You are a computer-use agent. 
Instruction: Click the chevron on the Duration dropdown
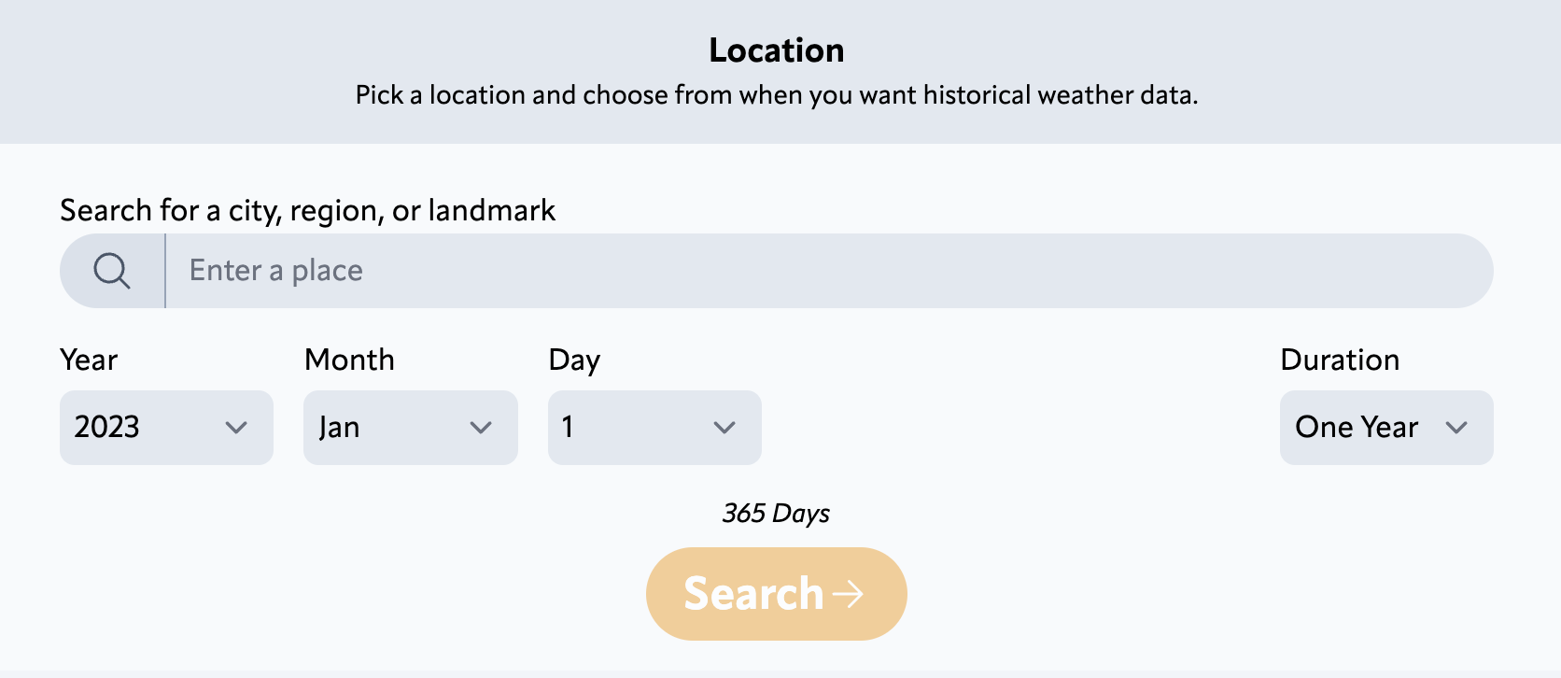(x=1458, y=428)
